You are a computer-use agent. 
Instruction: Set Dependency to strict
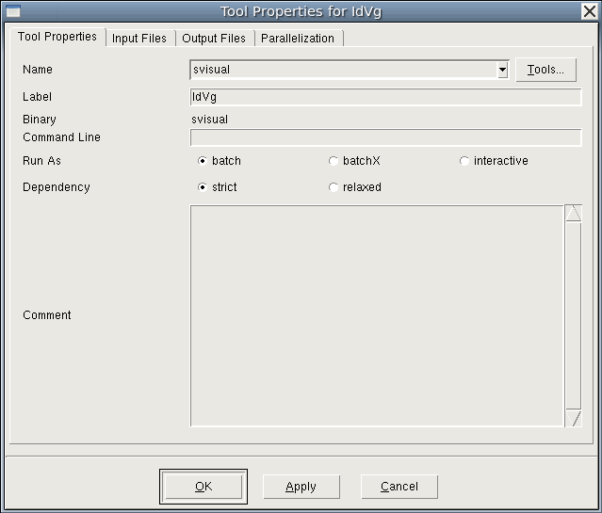217,187
